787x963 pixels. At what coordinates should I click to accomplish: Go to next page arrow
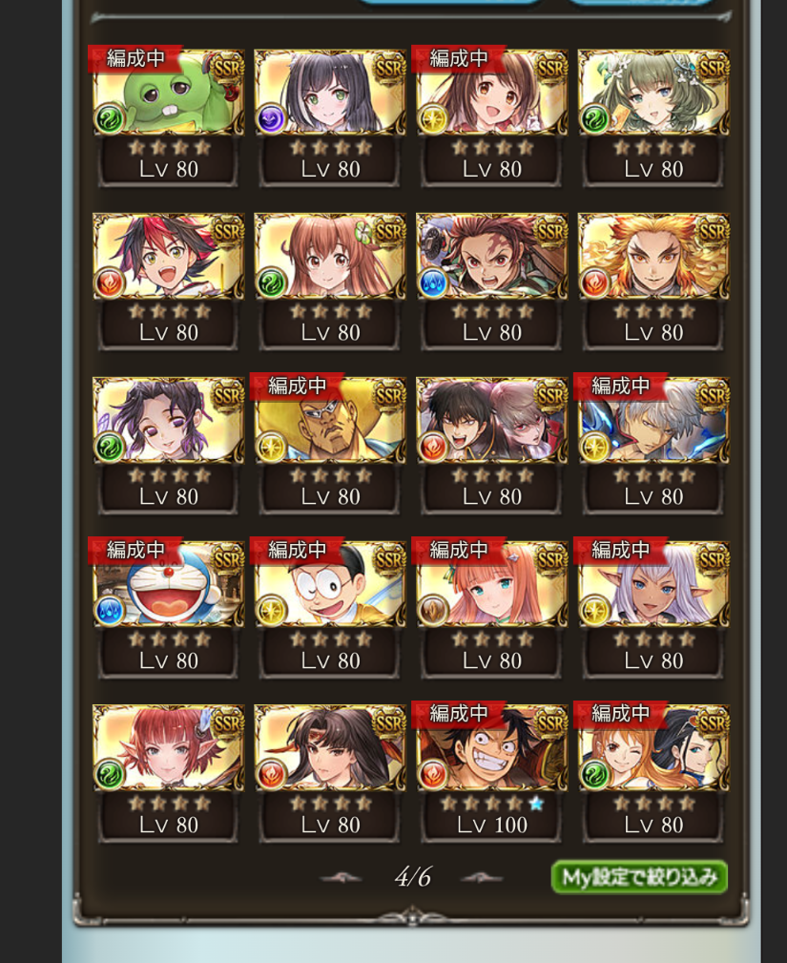tap(483, 878)
